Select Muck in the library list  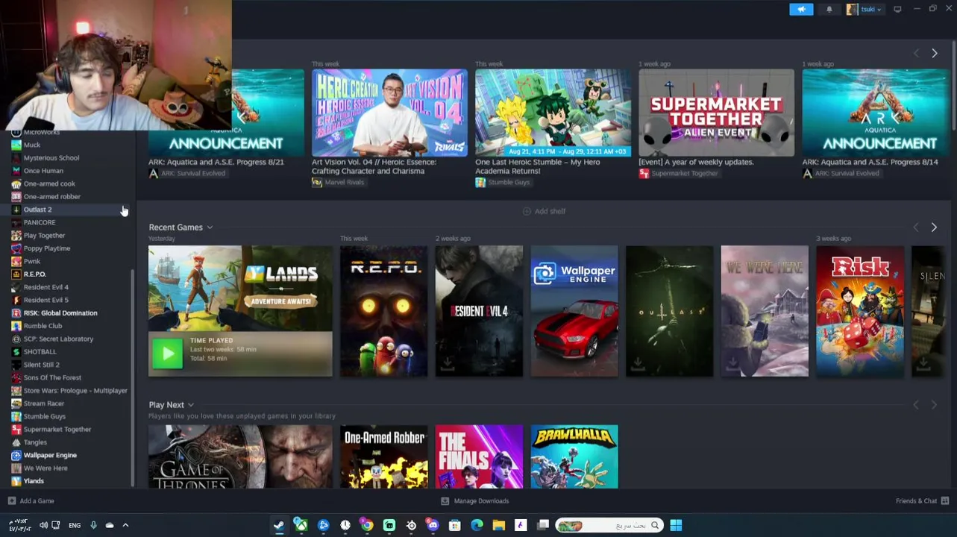pos(32,145)
